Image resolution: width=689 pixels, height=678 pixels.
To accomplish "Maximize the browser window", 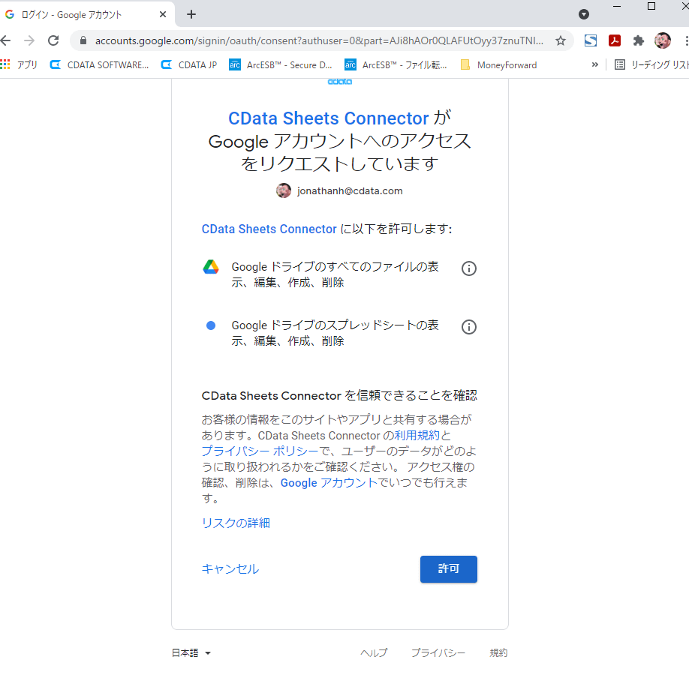I will (x=651, y=6).
